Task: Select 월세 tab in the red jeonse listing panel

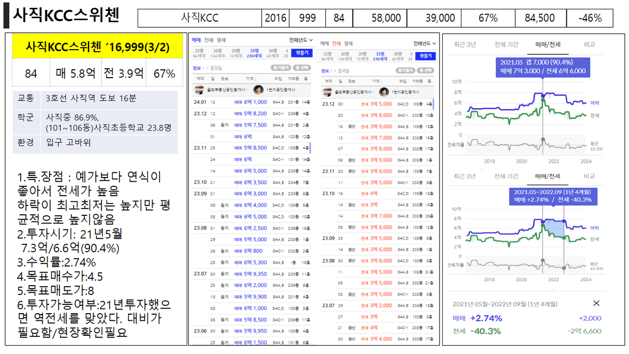Action: (349, 43)
